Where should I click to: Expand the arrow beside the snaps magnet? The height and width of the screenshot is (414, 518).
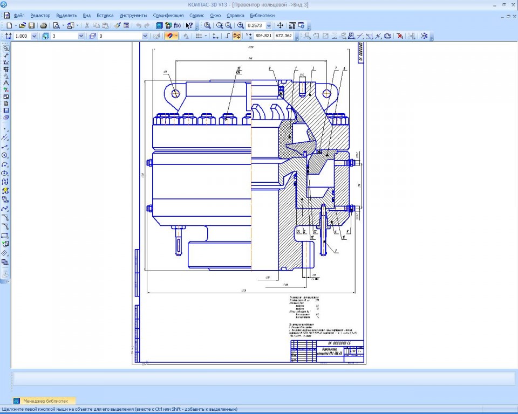tap(176, 36)
